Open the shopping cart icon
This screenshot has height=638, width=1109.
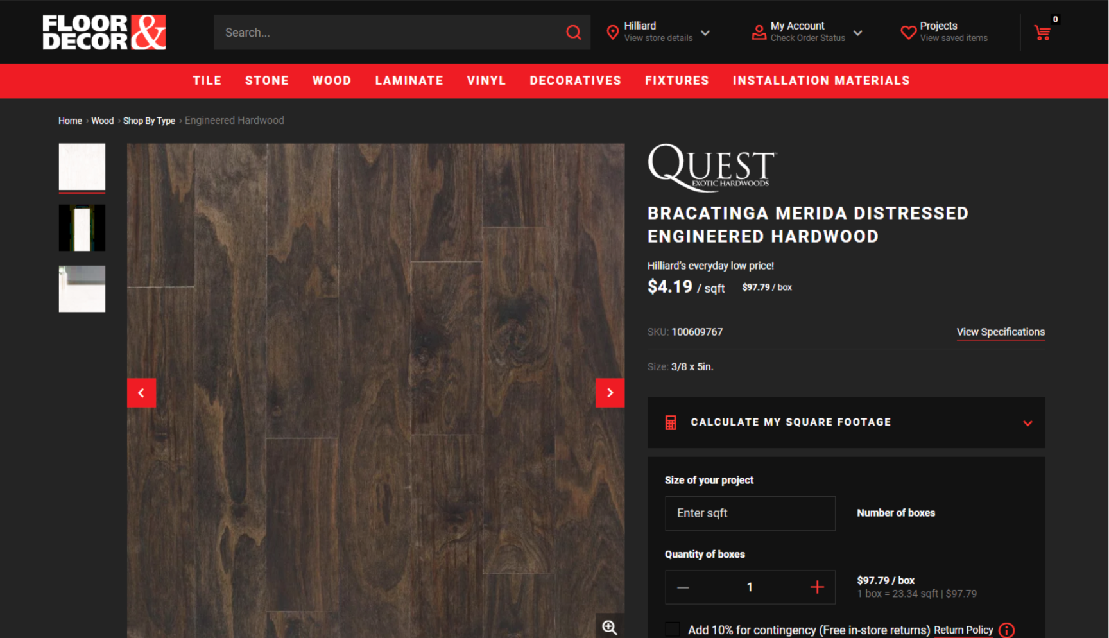coord(1042,33)
